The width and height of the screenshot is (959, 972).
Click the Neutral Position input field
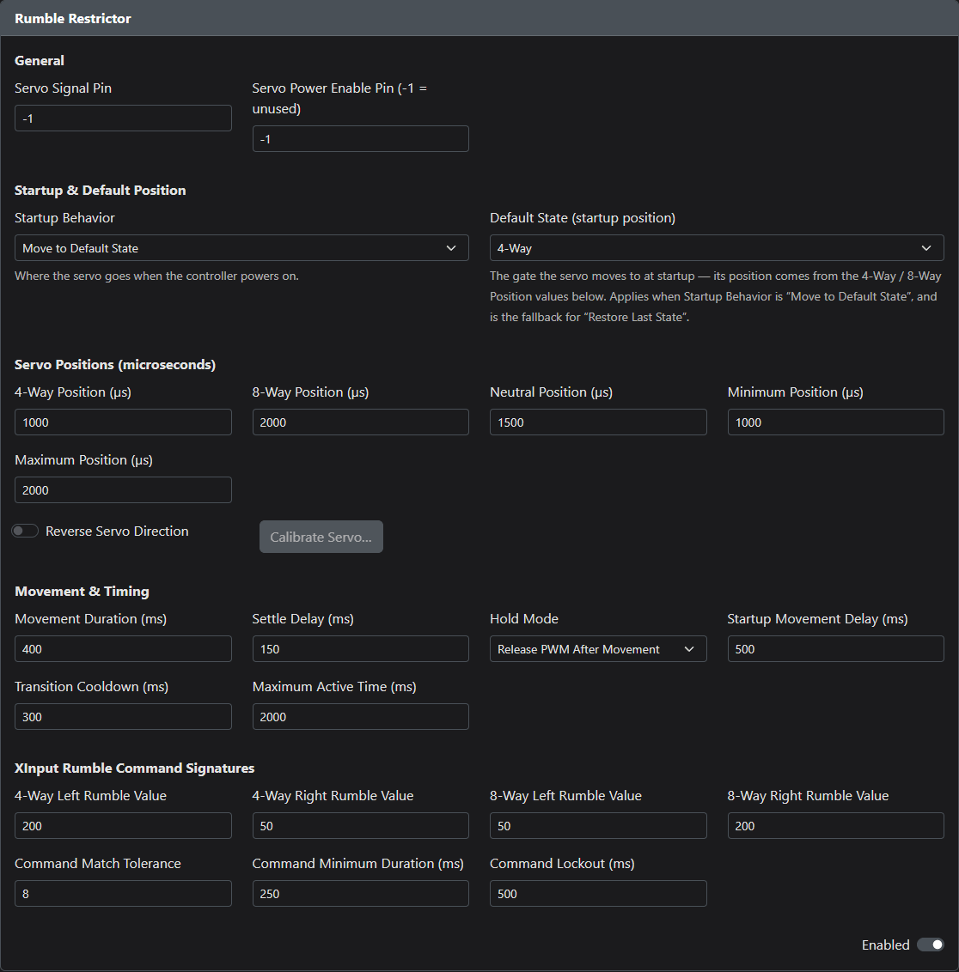click(598, 422)
